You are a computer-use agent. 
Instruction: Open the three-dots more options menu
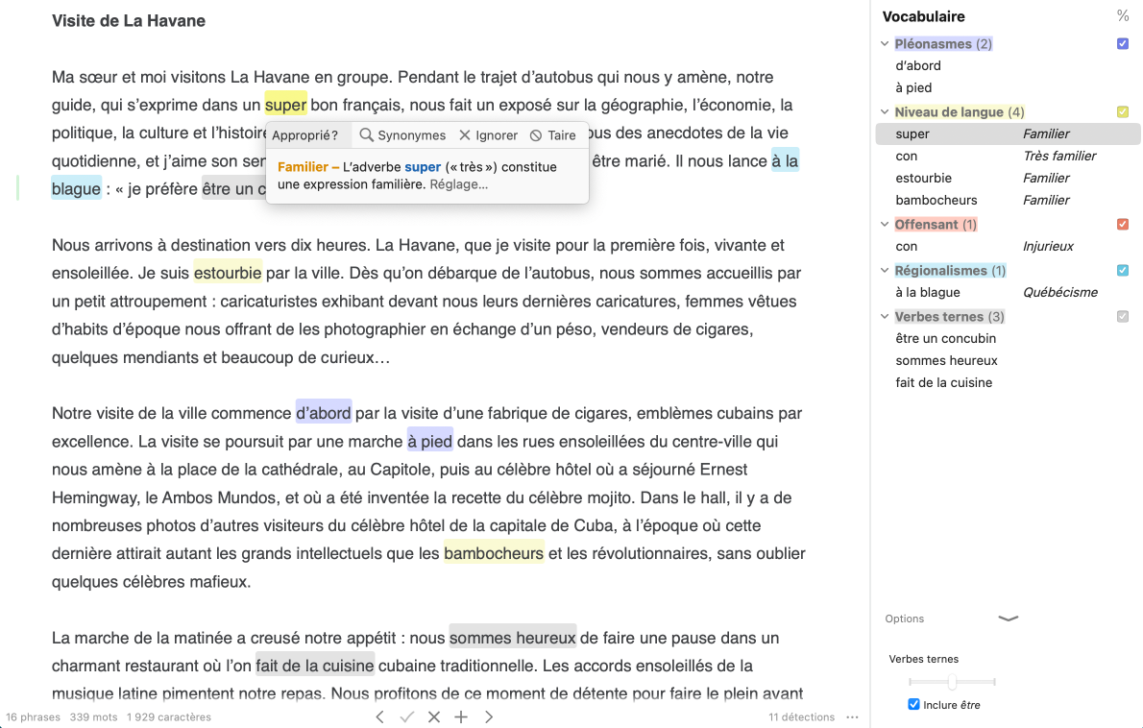point(852,717)
